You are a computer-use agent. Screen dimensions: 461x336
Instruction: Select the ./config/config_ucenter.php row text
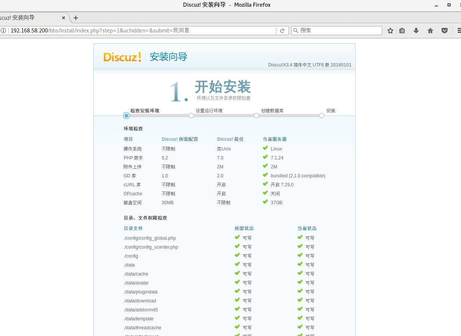pyautogui.click(x=151, y=247)
